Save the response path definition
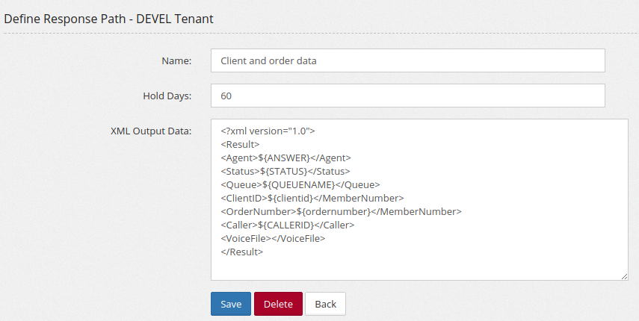Viewport: 639px width, 321px height. coord(231,304)
